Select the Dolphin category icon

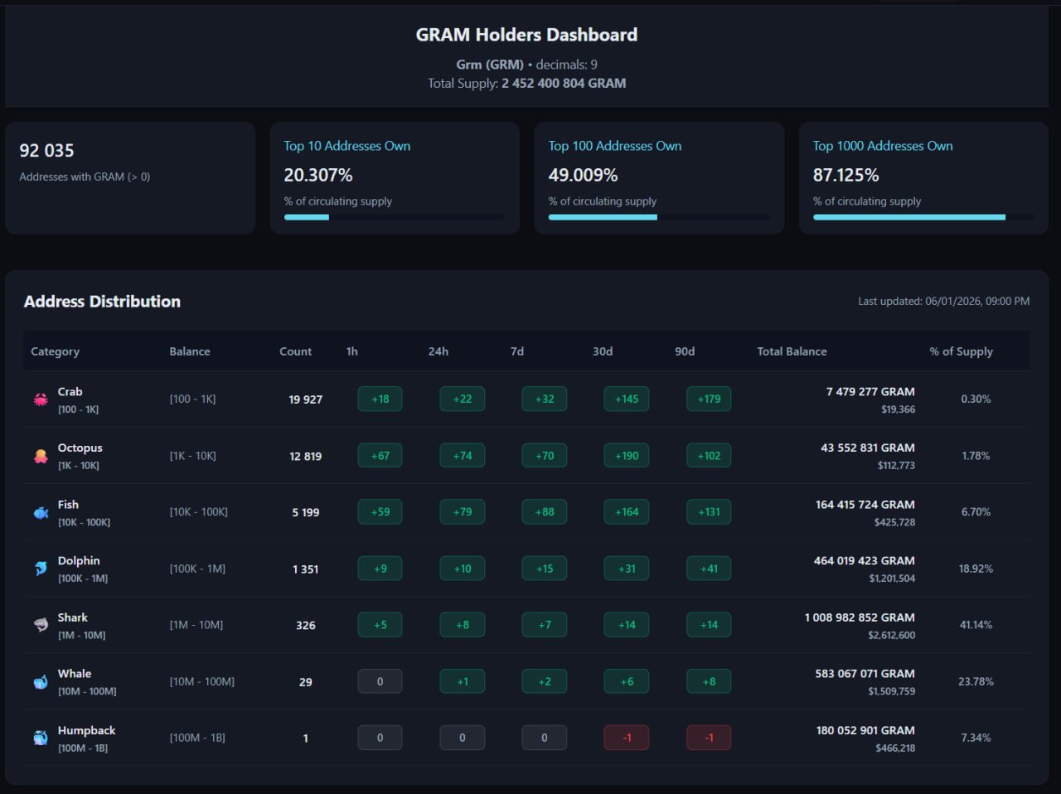tap(41, 569)
